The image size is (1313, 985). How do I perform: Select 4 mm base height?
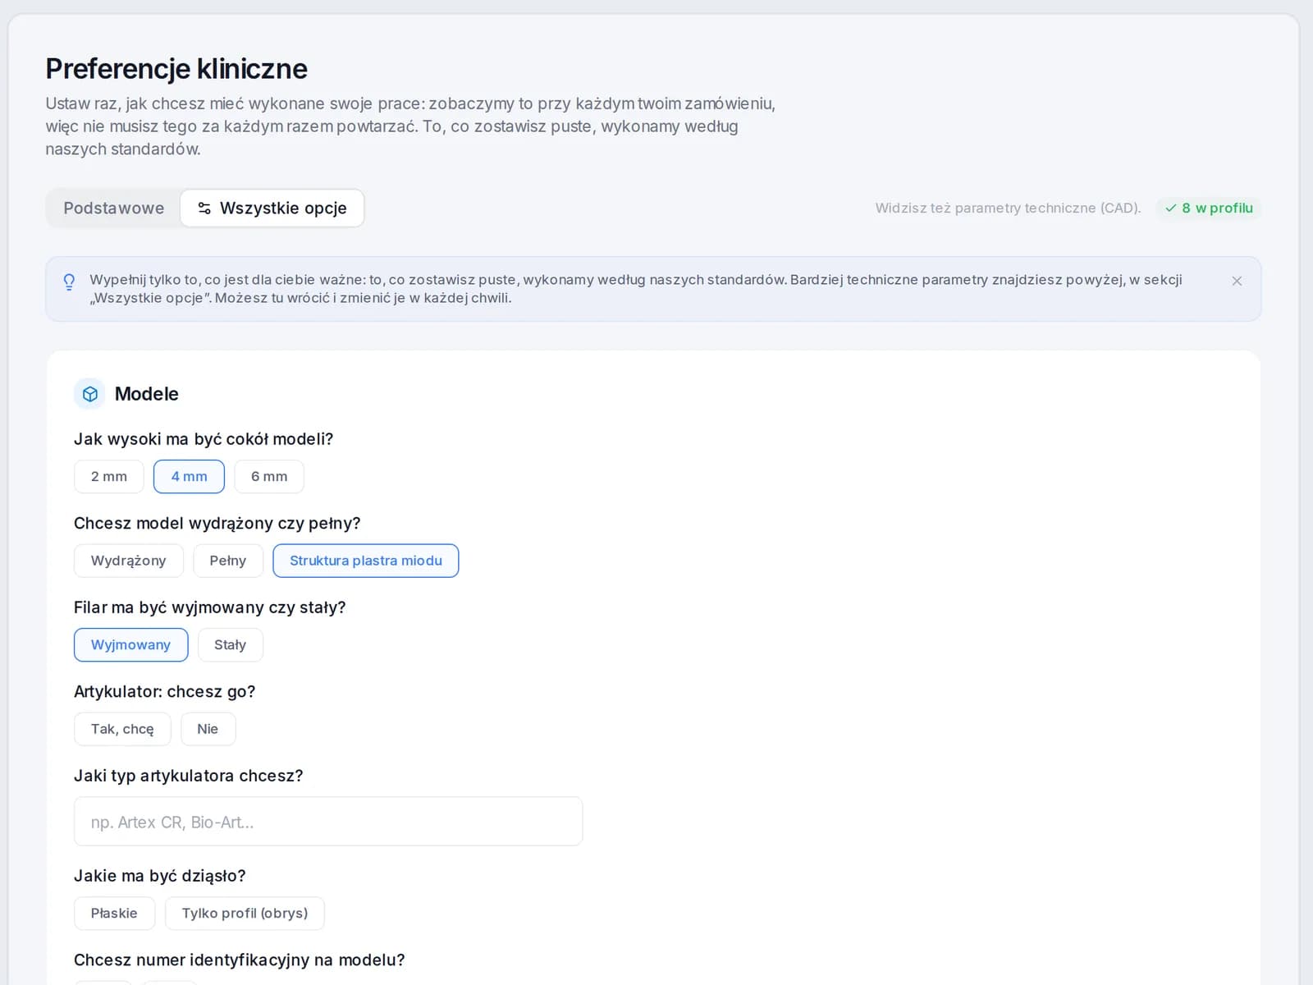tap(190, 477)
